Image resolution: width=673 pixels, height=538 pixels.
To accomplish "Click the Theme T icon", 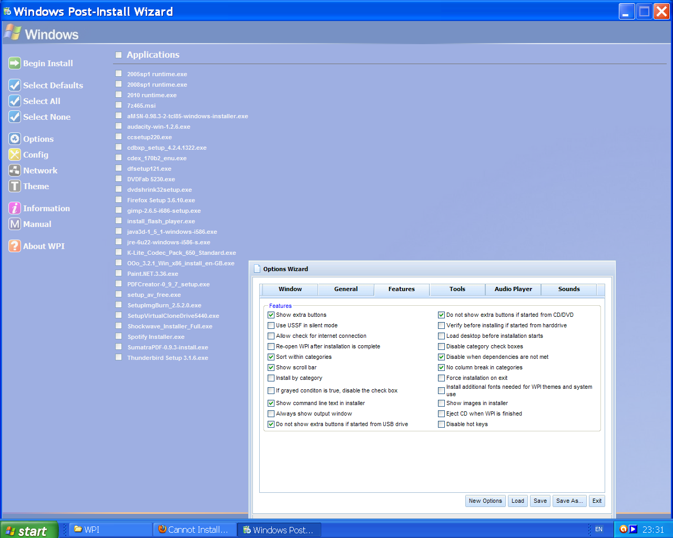I will 15,186.
